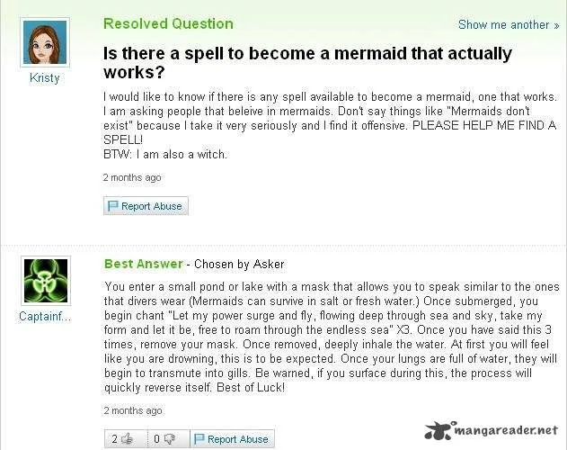Click the answer's 2 months ago timestamp
This screenshot has height=450, width=567.
(x=133, y=410)
